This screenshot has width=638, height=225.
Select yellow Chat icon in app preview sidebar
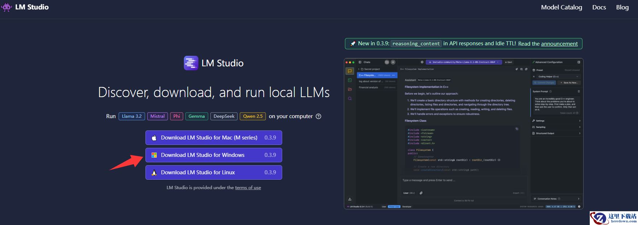coord(350,71)
